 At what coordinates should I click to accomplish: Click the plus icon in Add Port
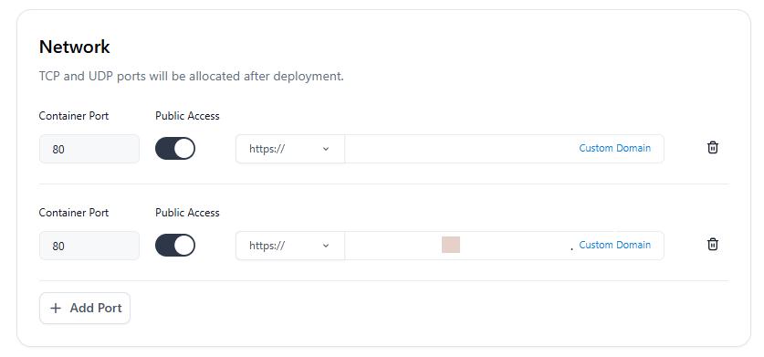(x=56, y=309)
